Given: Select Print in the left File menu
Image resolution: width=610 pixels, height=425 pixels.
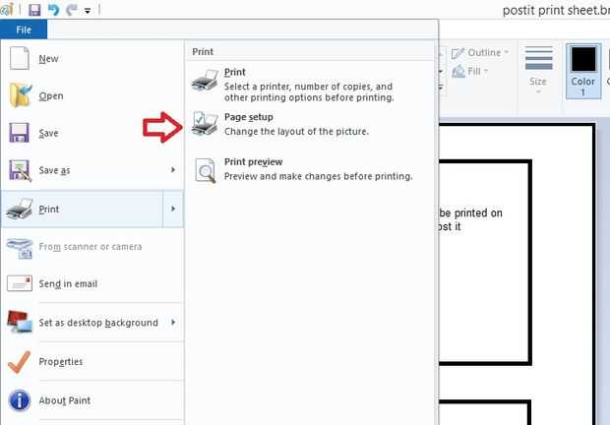Looking at the screenshot, I should [83, 209].
